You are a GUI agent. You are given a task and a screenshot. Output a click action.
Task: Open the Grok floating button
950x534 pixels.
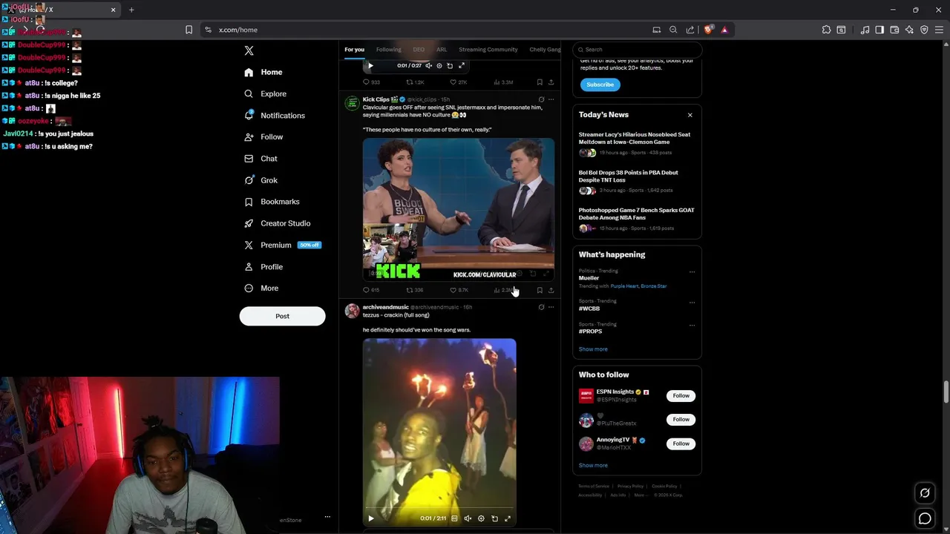point(925,492)
